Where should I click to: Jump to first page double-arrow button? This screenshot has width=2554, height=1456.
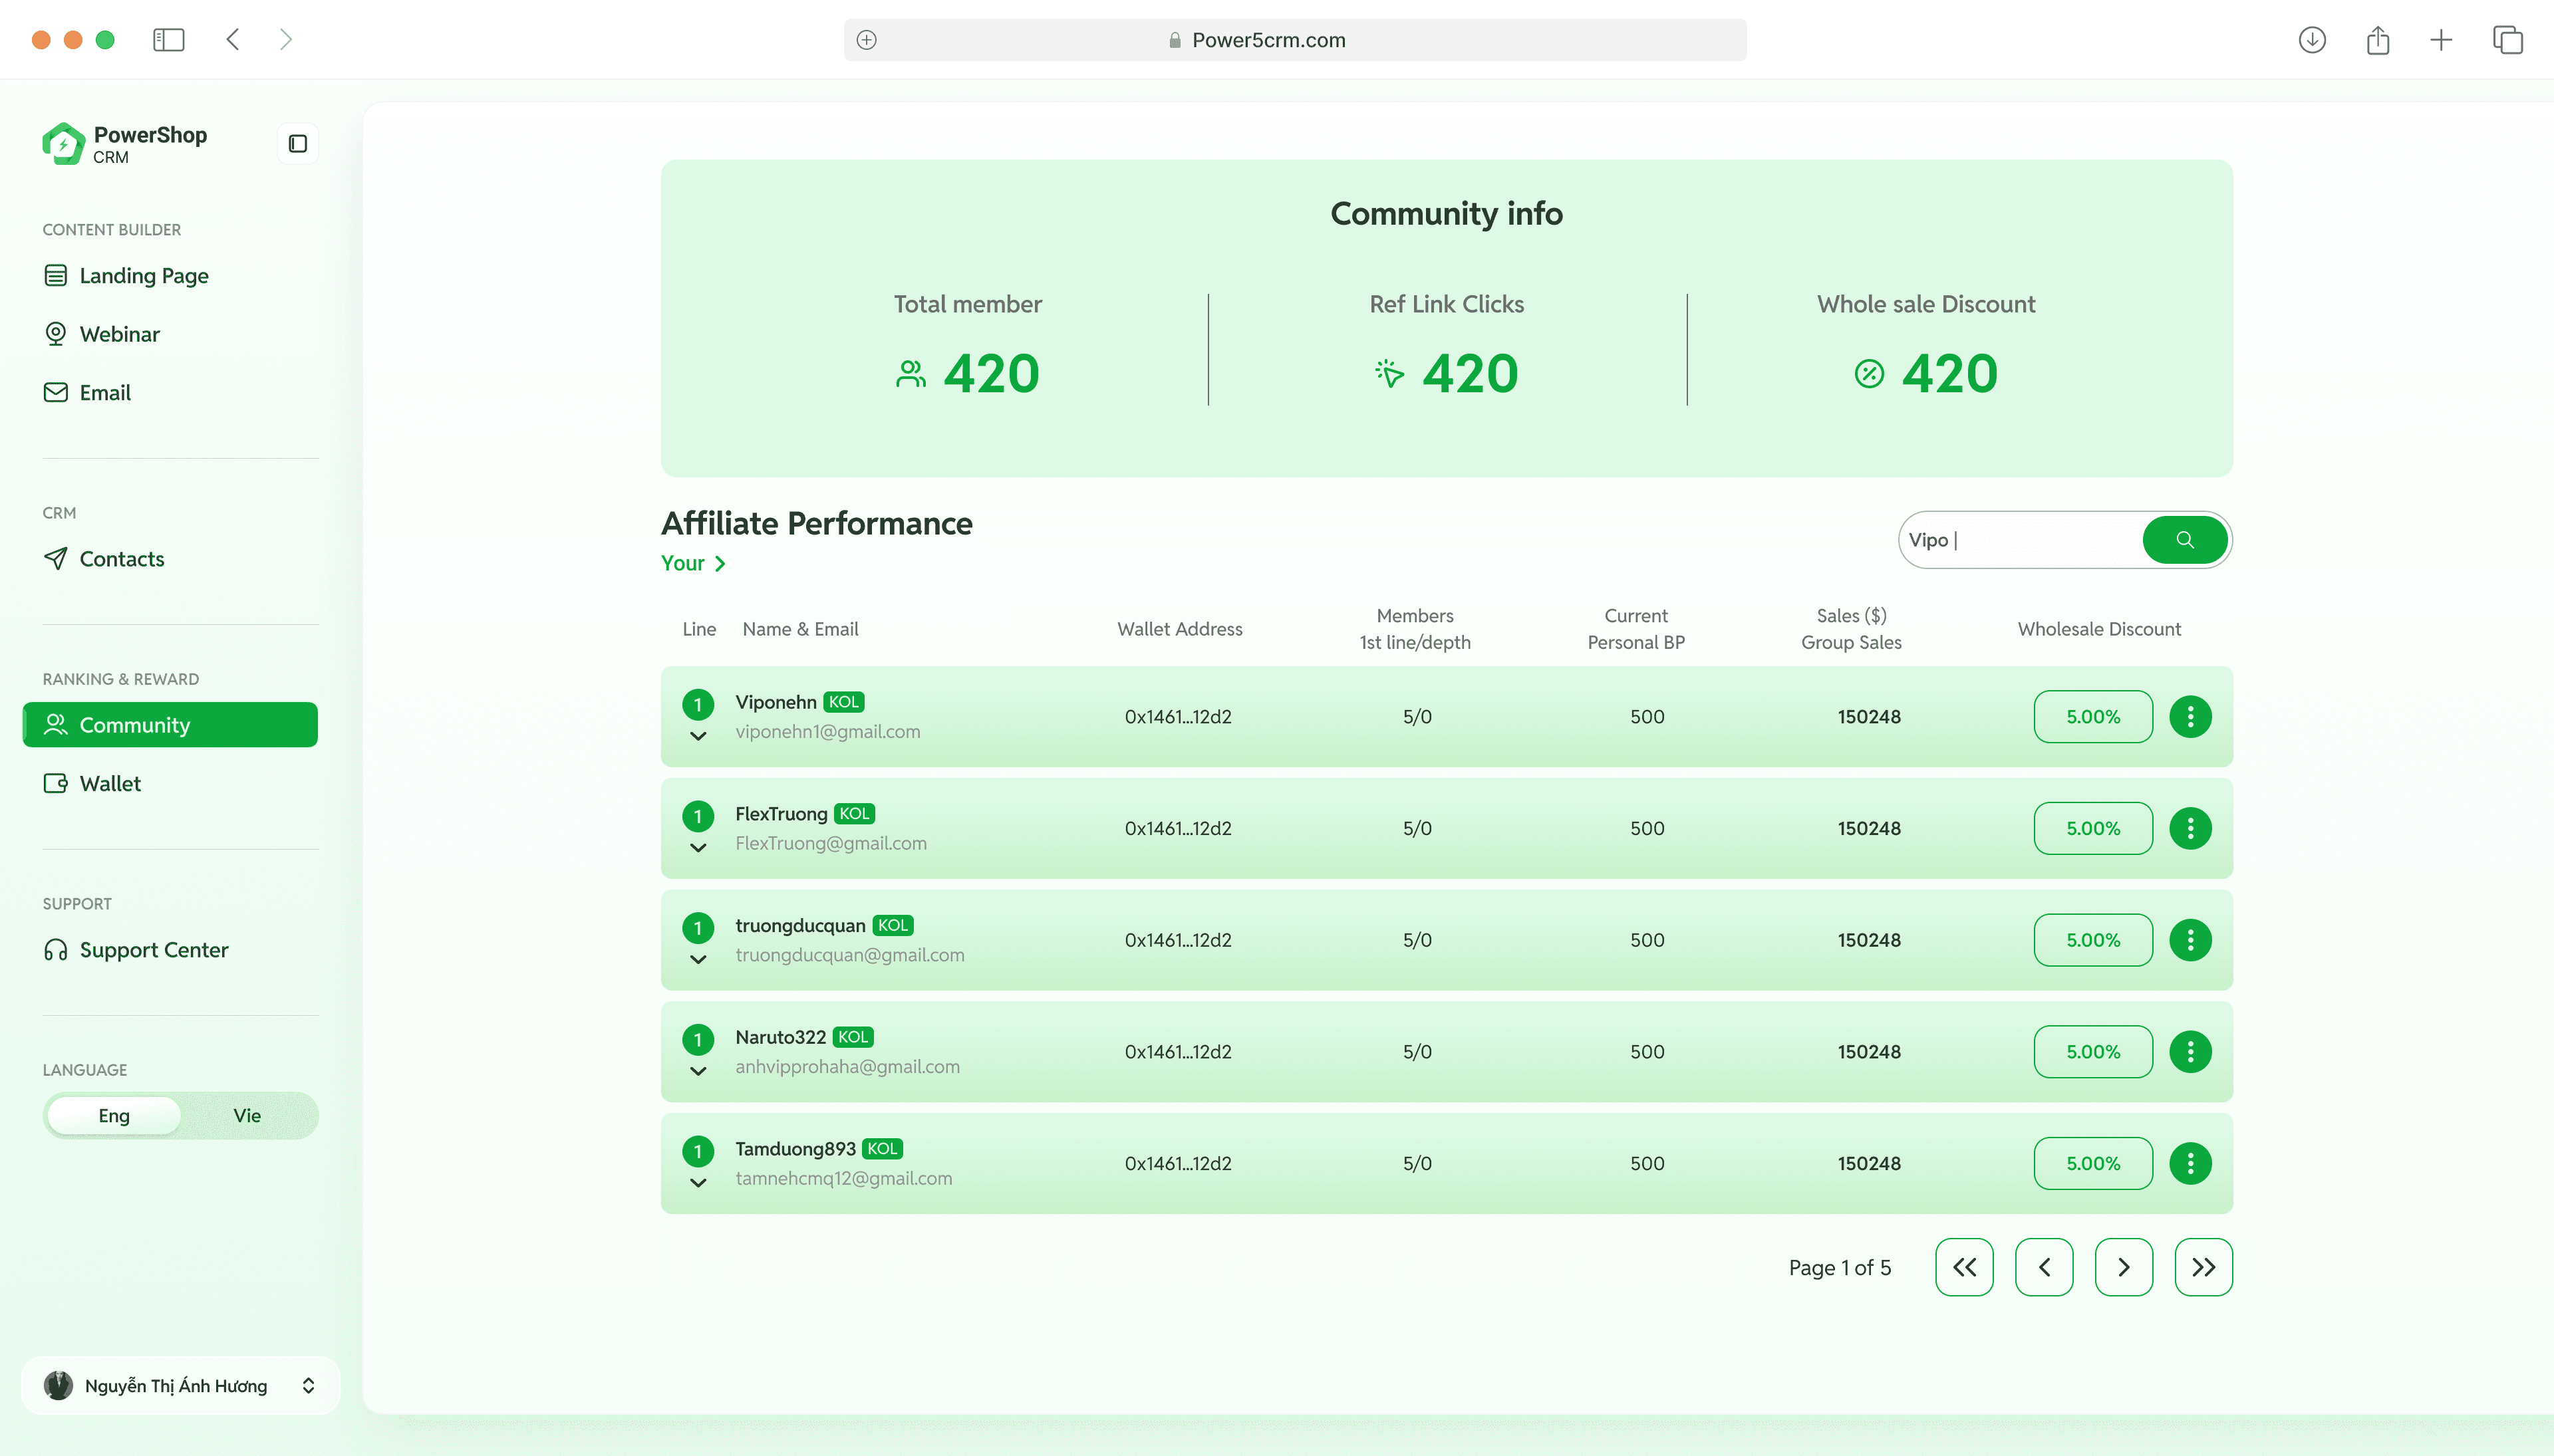(1964, 1267)
